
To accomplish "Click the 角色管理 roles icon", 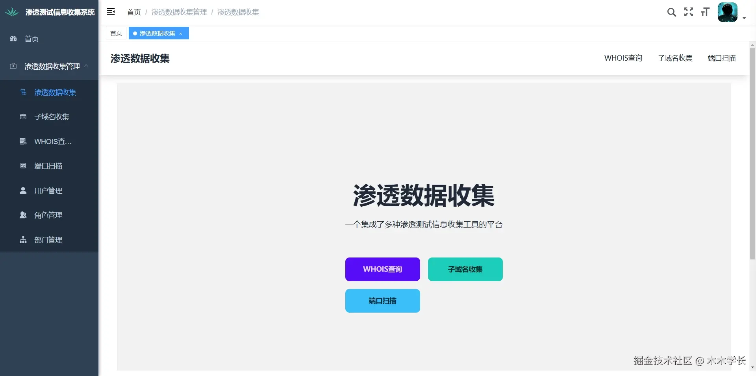I will [x=22, y=215].
